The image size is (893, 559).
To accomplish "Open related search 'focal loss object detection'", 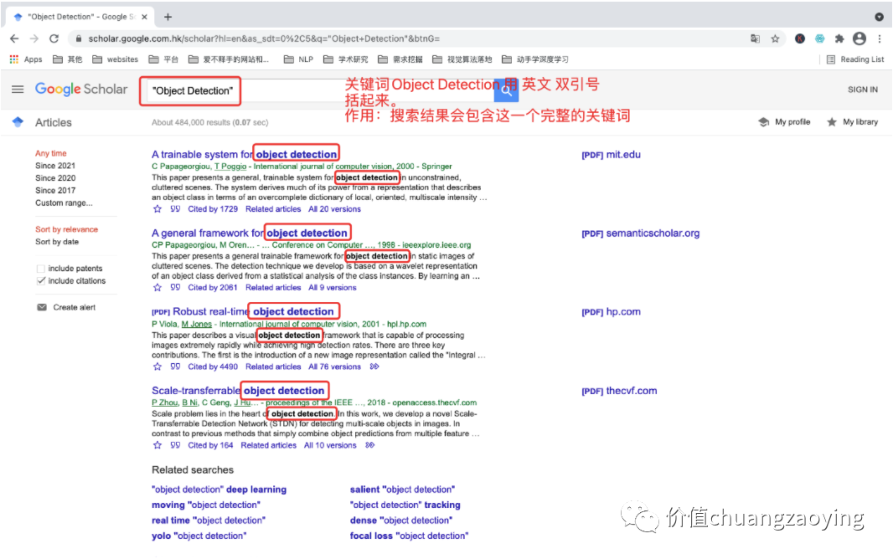I will coord(409,536).
